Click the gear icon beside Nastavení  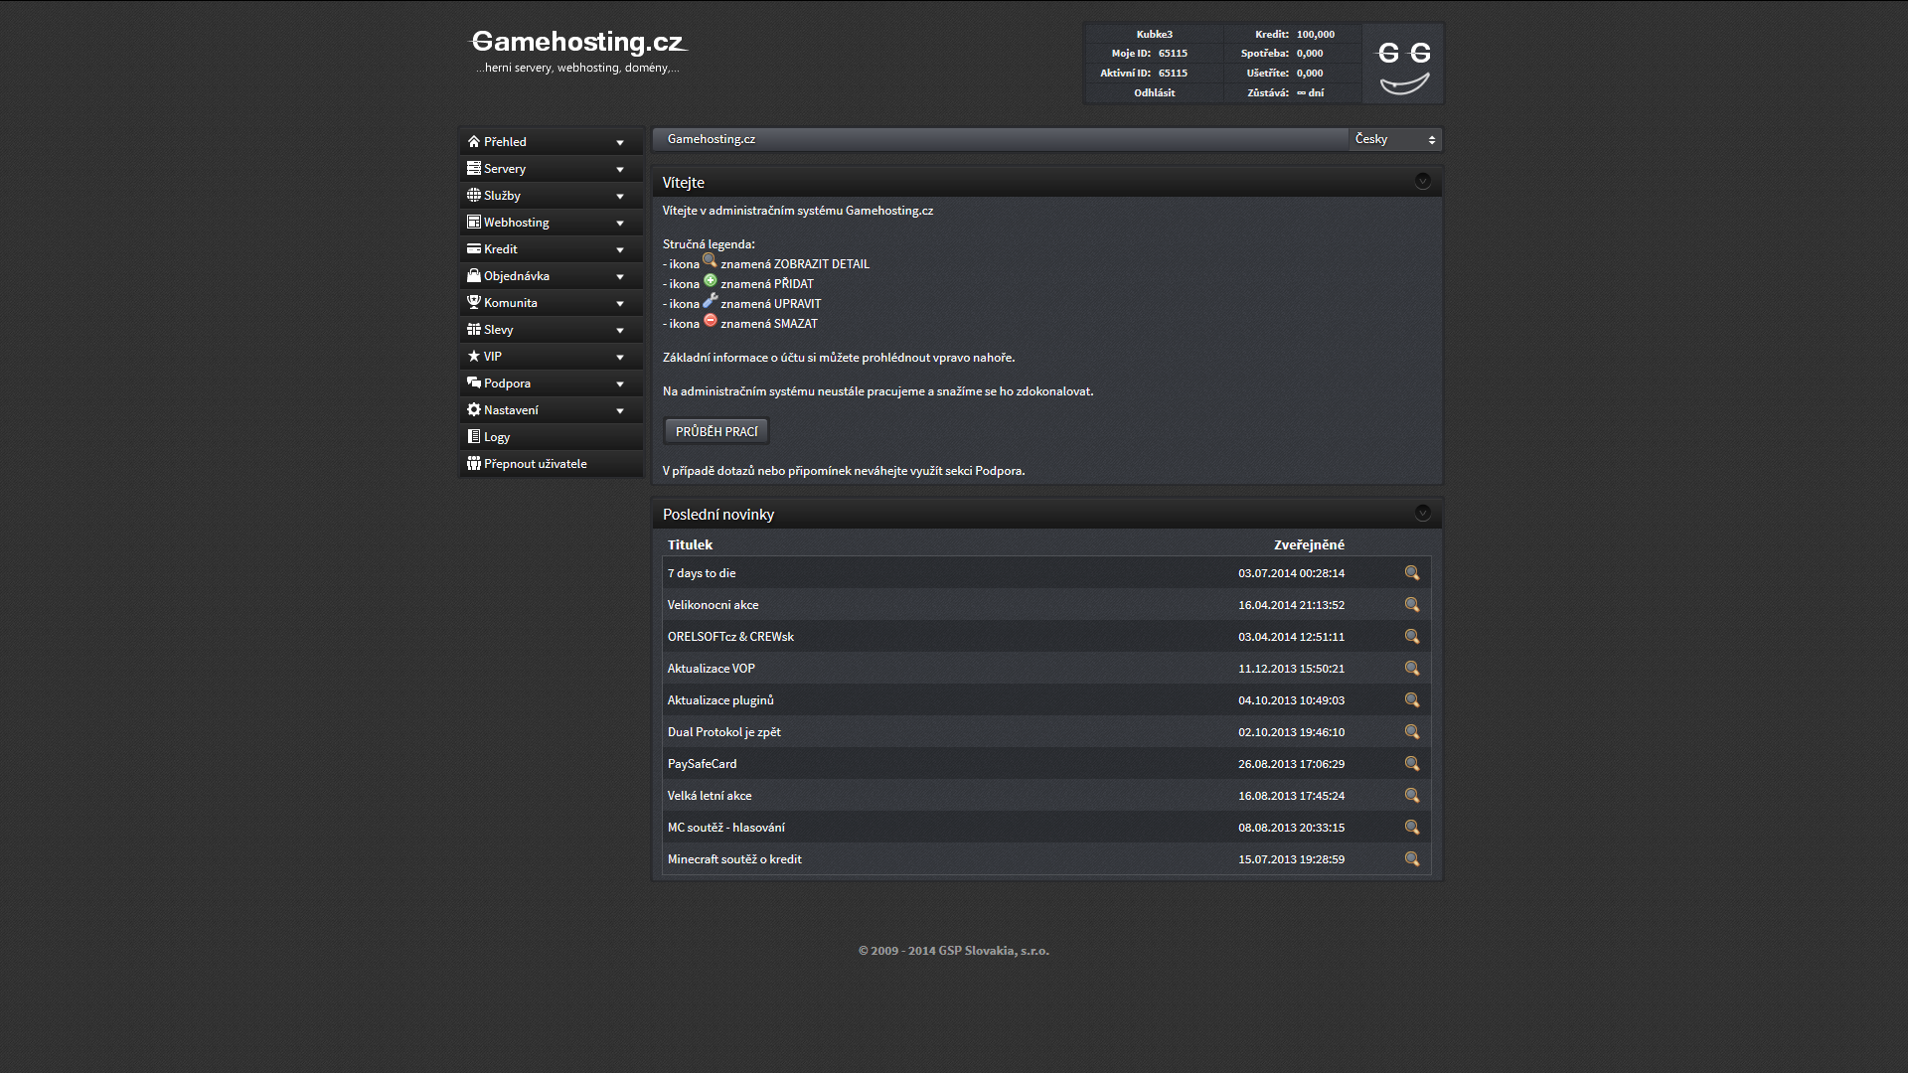(x=474, y=409)
